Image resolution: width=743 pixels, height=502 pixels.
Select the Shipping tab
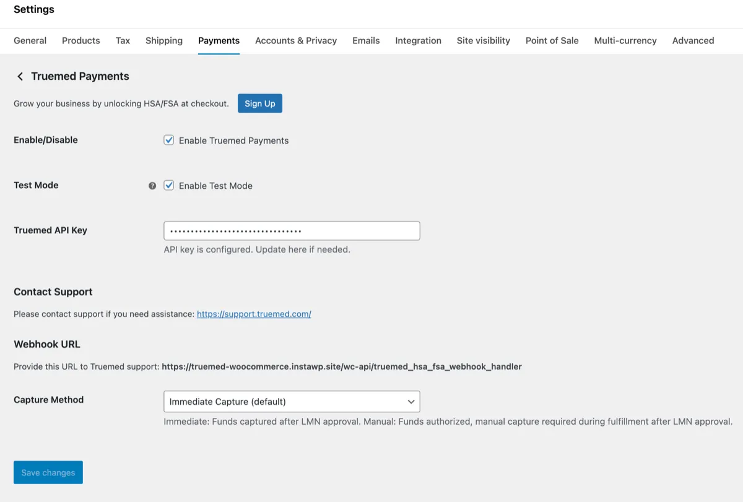coord(164,40)
